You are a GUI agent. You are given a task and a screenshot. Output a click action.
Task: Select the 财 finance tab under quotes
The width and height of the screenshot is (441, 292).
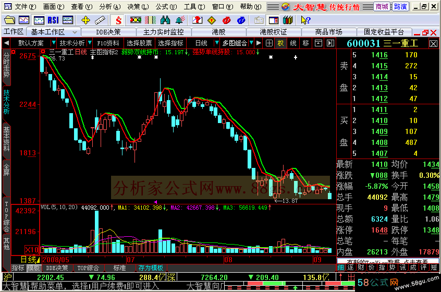pyautogui.click(x=361, y=267)
